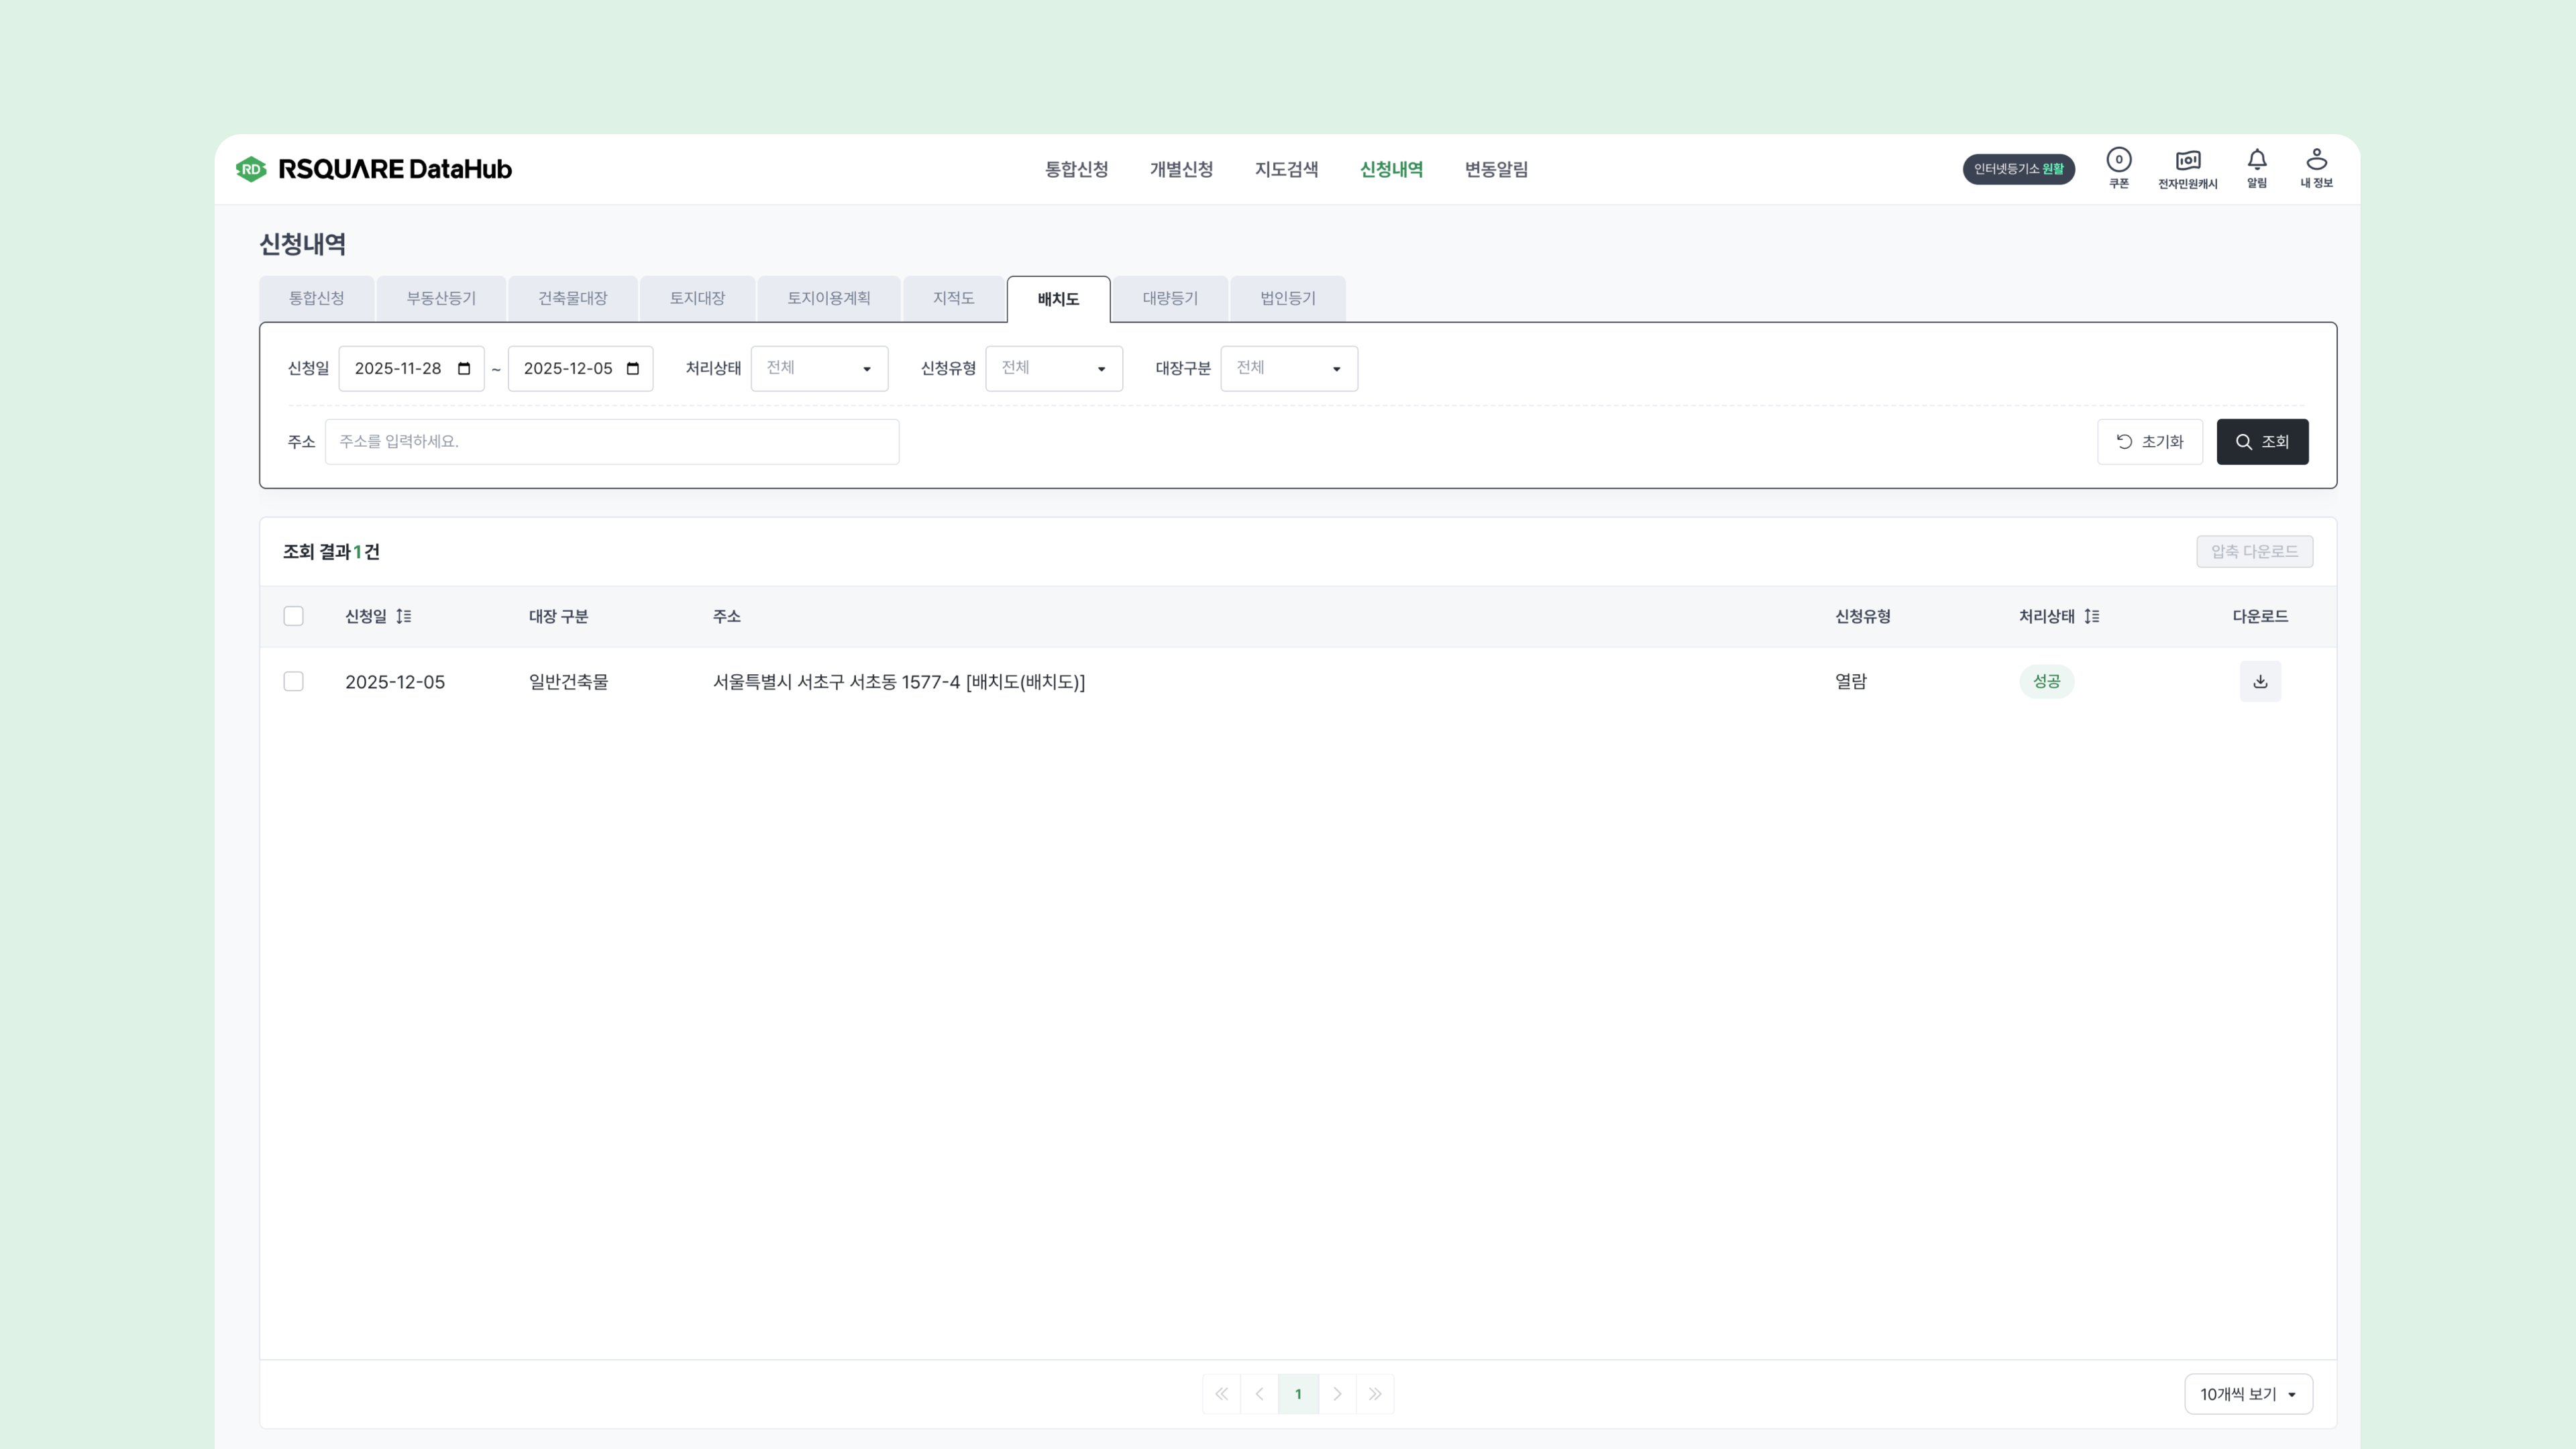Open 통합신청 in top navigation menu

point(1076,169)
